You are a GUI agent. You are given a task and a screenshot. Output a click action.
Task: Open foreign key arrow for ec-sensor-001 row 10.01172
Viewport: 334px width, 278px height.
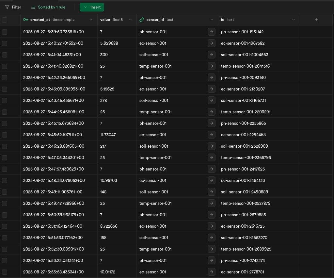pyautogui.click(x=211, y=272)
